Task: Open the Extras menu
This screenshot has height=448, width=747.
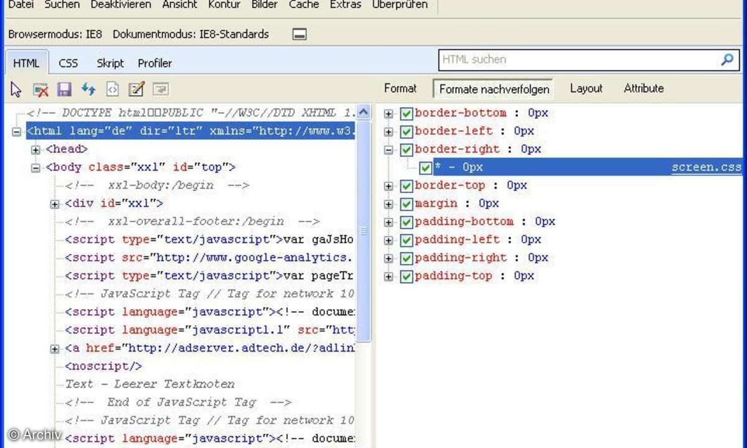Action: 345,4
